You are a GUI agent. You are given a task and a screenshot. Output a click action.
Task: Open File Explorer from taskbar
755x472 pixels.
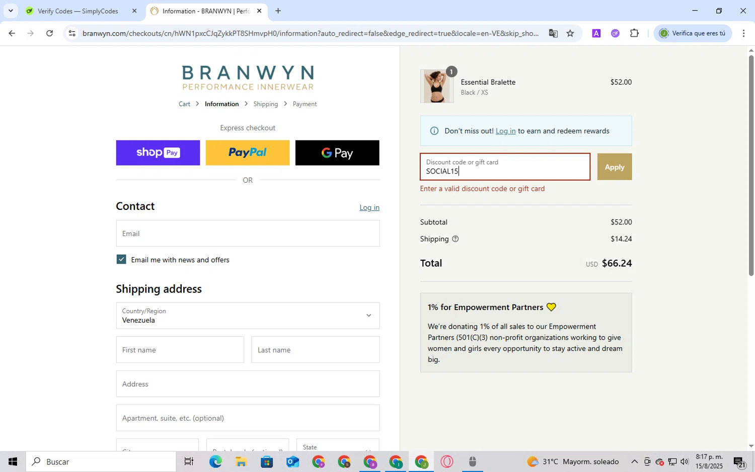coord(241,461)
